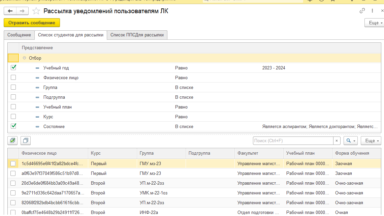This screenshot has height=216, width=384.
Task: Tick the checkbox for ГМУ.мз-23 first row
Action: click(13, 163)
